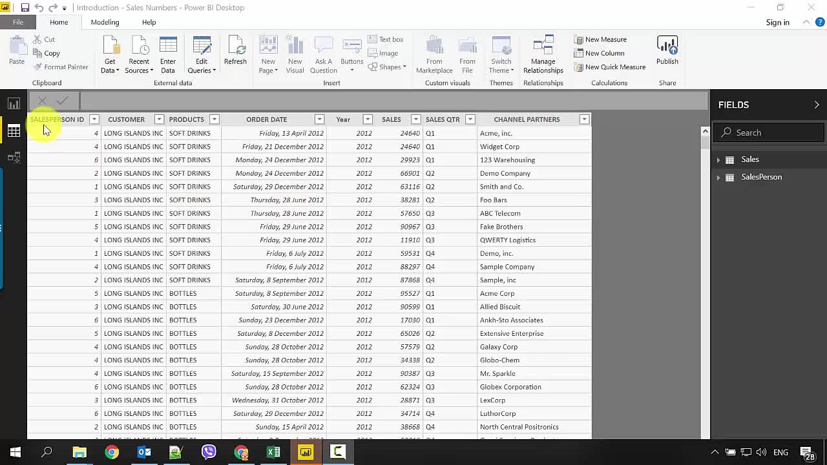Screen dimensions: 827x465
Task: Open Manage Relationships in the ribbon
Action: coord(543,54)
